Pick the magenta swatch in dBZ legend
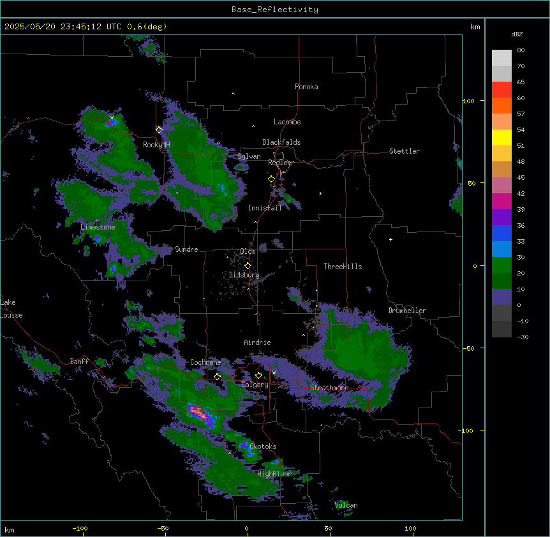Viewport: 550px width, 537px height. [x=502, y=201]
